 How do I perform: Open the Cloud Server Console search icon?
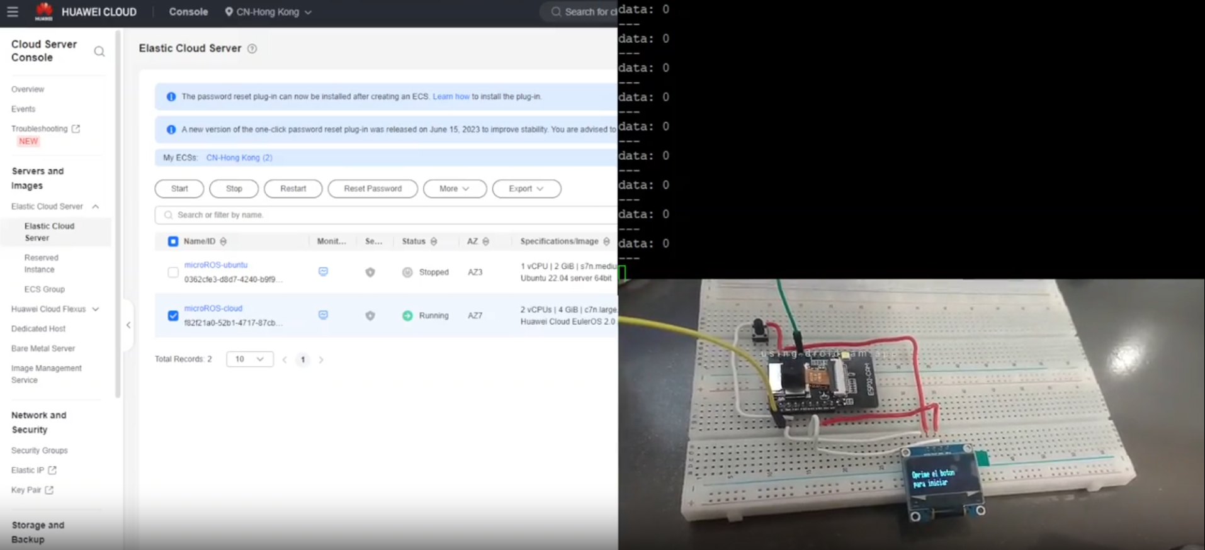pos(99,52)
